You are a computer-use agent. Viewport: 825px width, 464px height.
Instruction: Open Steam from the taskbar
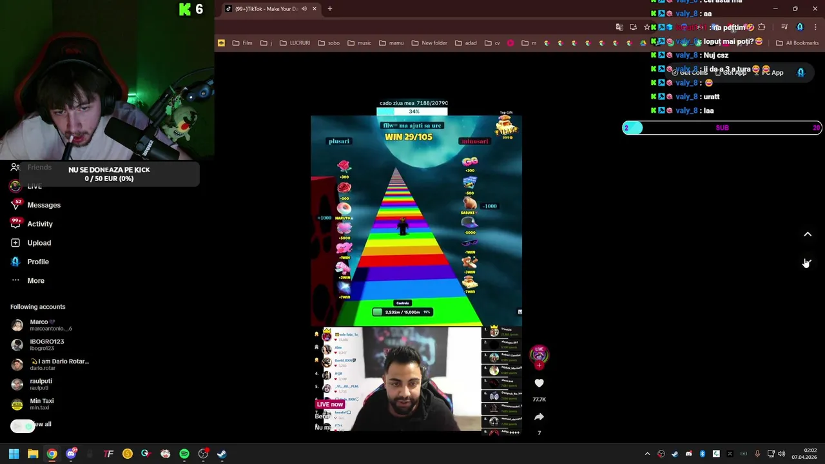[x=222, y=454]
